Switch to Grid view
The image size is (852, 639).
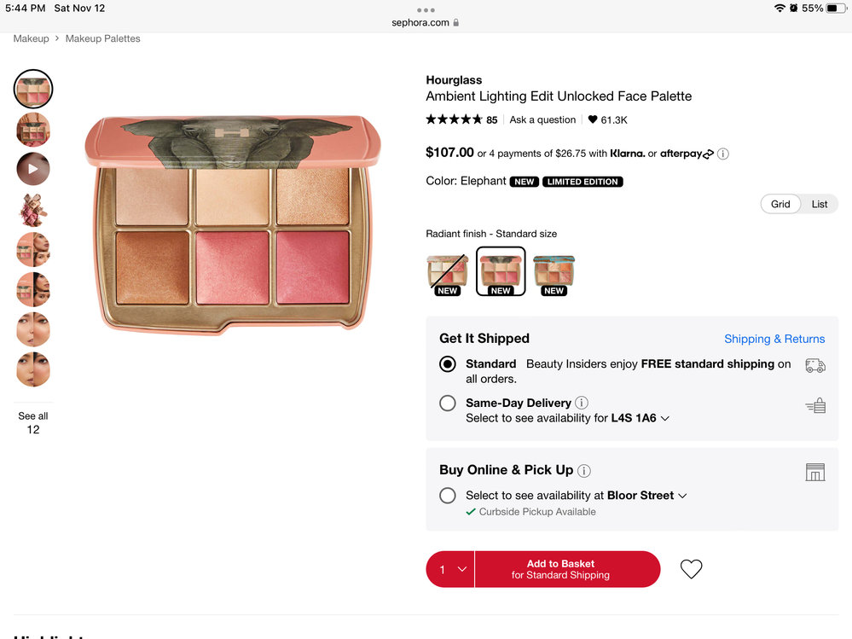[780, 204]
